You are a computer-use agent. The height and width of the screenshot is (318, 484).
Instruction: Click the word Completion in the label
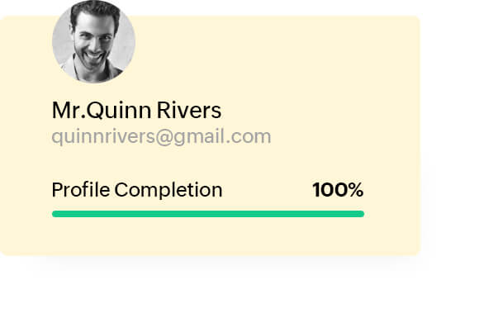[168, 190]
